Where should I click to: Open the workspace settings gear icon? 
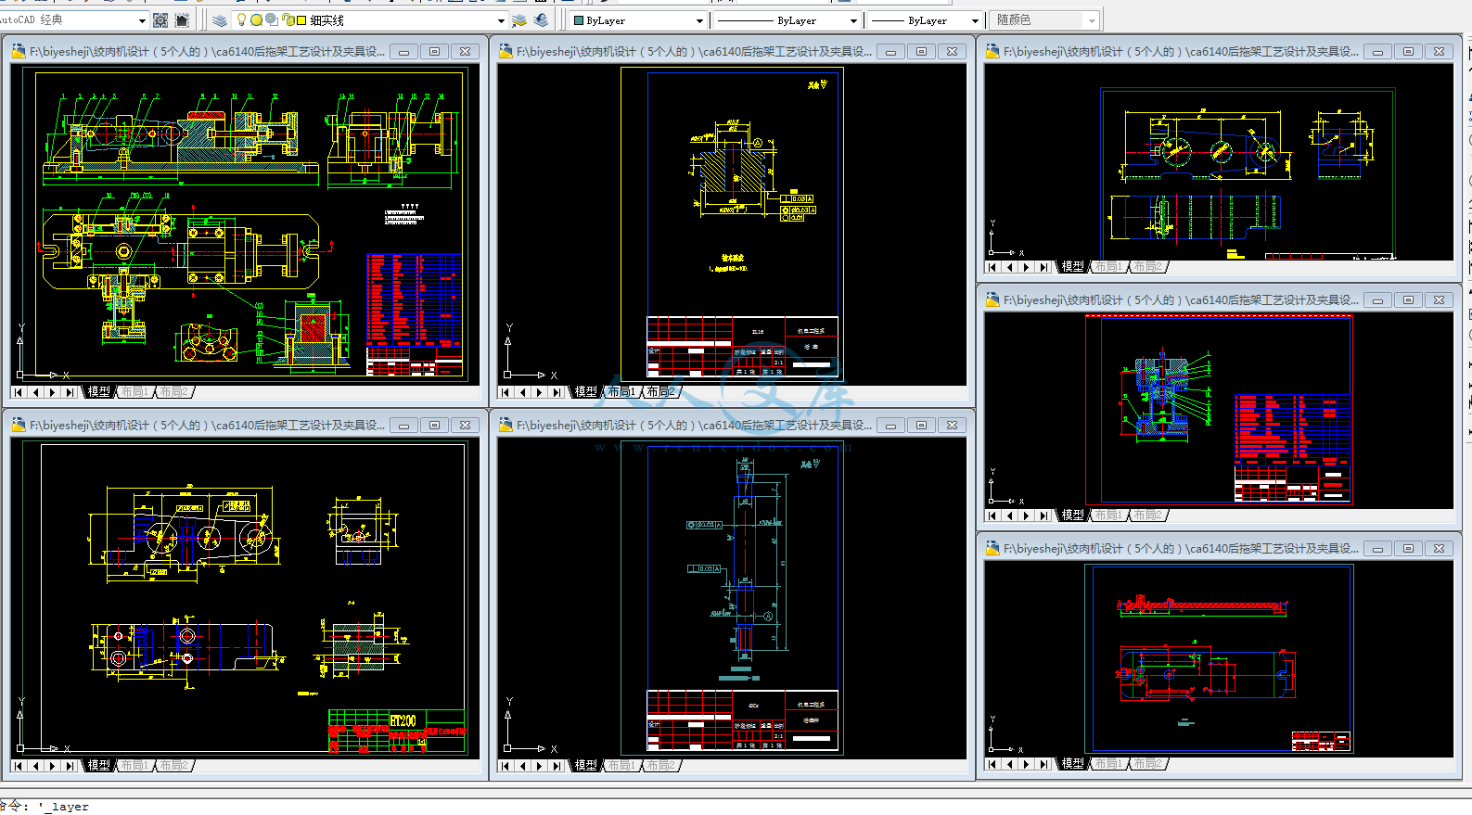coord(160,20)
